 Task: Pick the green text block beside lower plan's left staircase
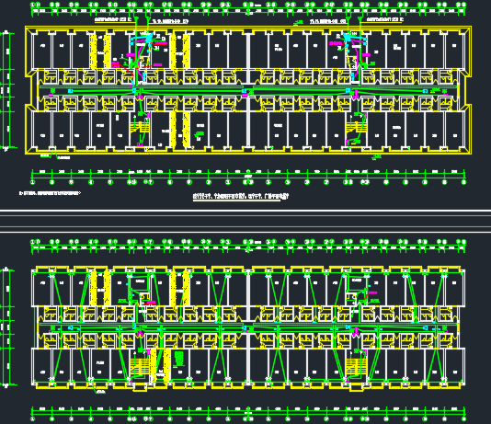pyautogui.click(x=178, y=359)
